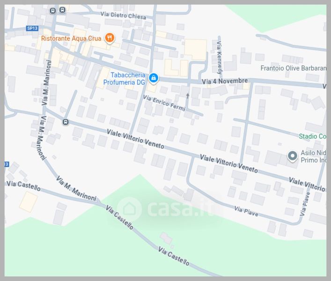Click the Via Enrico Fermi street label
The height and width of the screenshot is (281, 331).
pos(164,103)
